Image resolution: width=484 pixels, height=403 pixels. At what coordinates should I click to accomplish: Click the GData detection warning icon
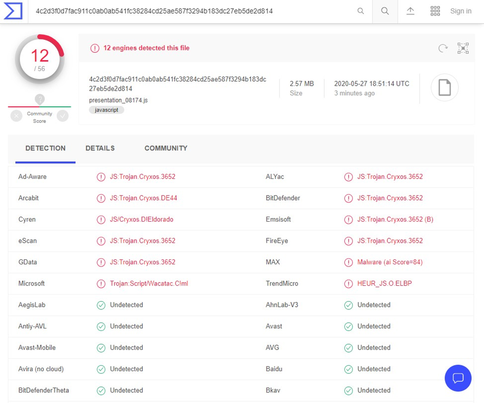(101, 262)
